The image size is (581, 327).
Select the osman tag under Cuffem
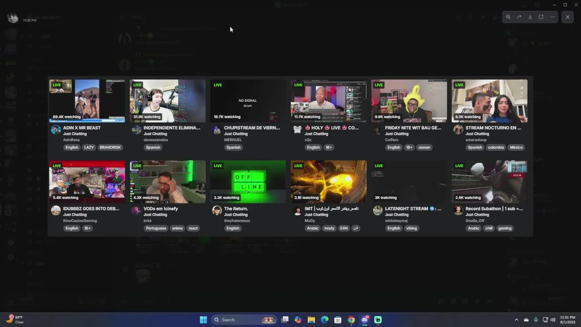424,147
